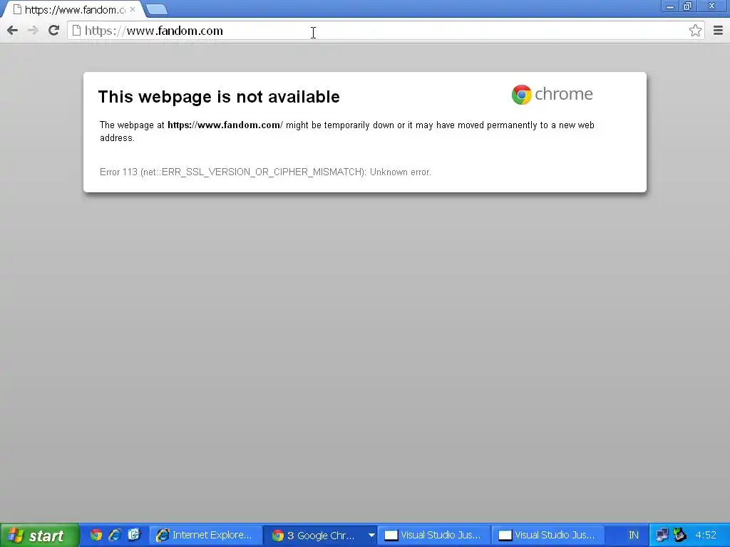The width and height of the screenshot is (730, 547).
Task: Launch Chrome from the quick launch bar
Action: tap(96, 536)
